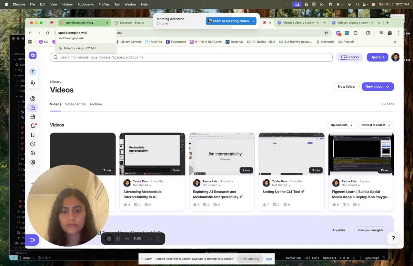Image resolution: width=413 pixels, height=266 pixels.
Task: Click the Upgrade button
Action: pos(377,57)
